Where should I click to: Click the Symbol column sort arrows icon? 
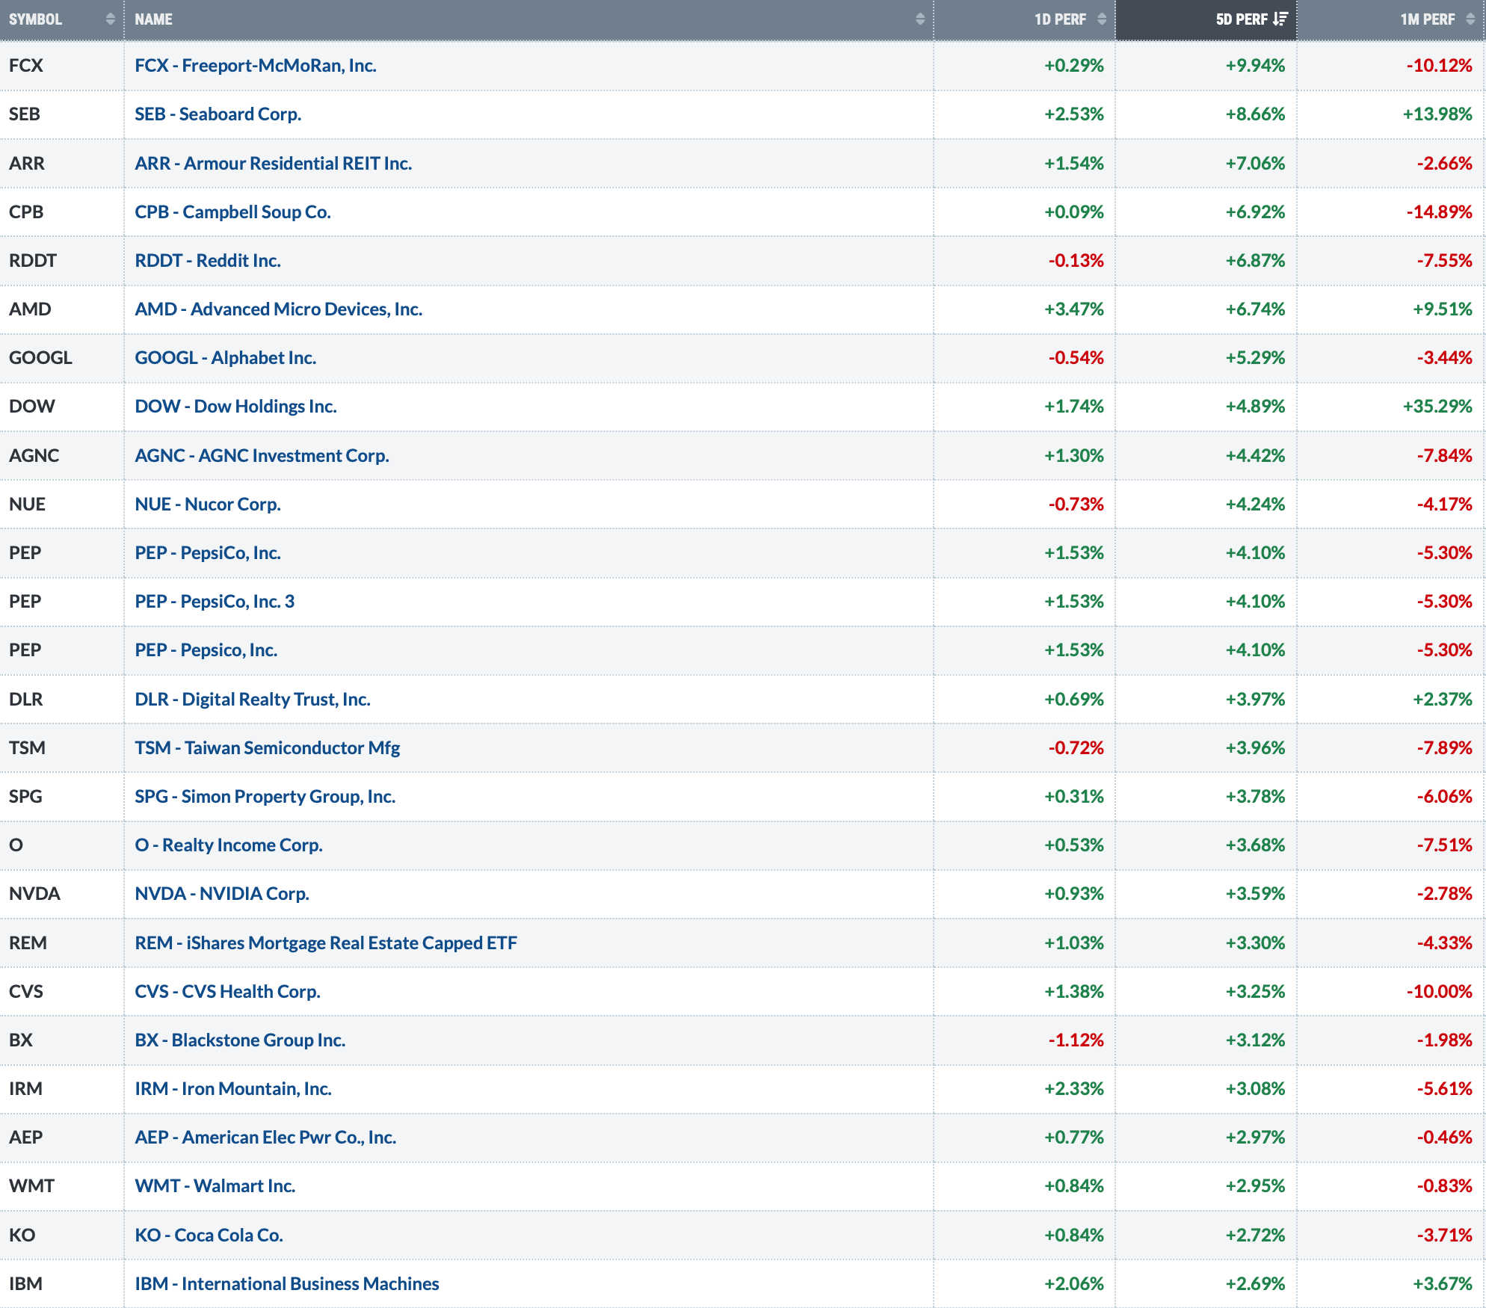click(111, 19)
